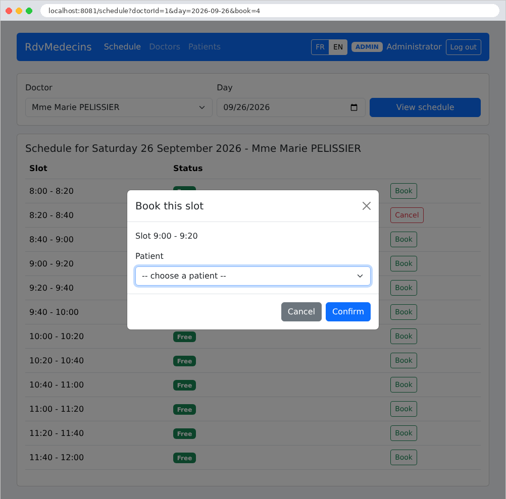Click the Day date field showing 09/26/2026

291,107
